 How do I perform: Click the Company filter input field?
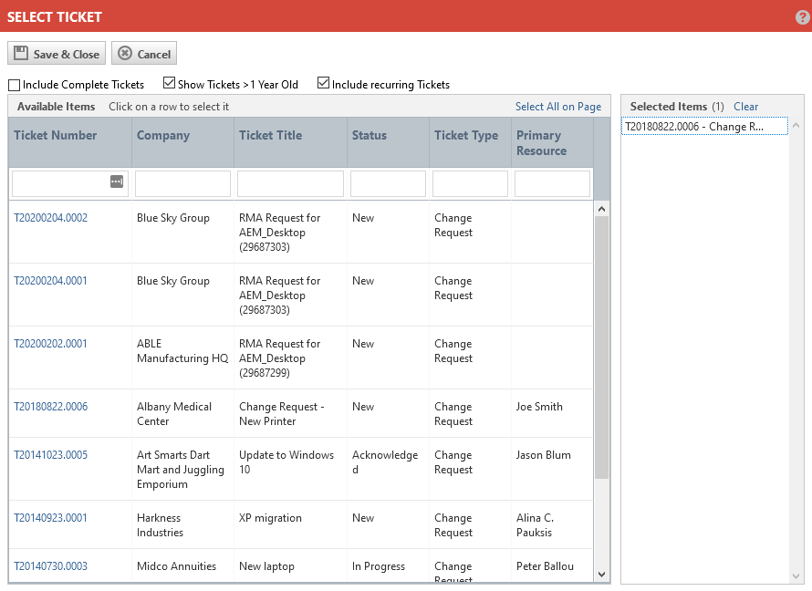[x=182, y=183]
